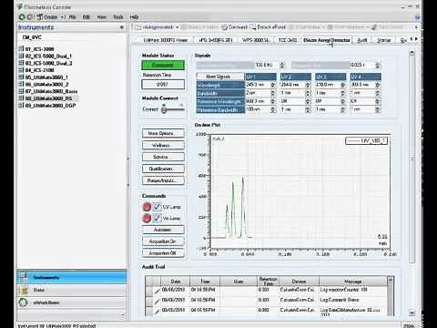Open the Help menu
This screenshot has width=437, height=328.
coord(134,17)
